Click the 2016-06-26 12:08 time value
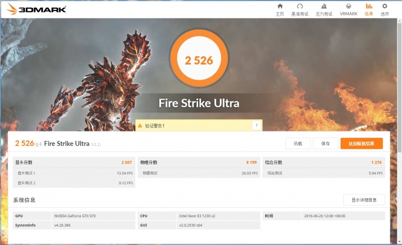The height and width of the screenshot is (245, 402). pos(324,216)
